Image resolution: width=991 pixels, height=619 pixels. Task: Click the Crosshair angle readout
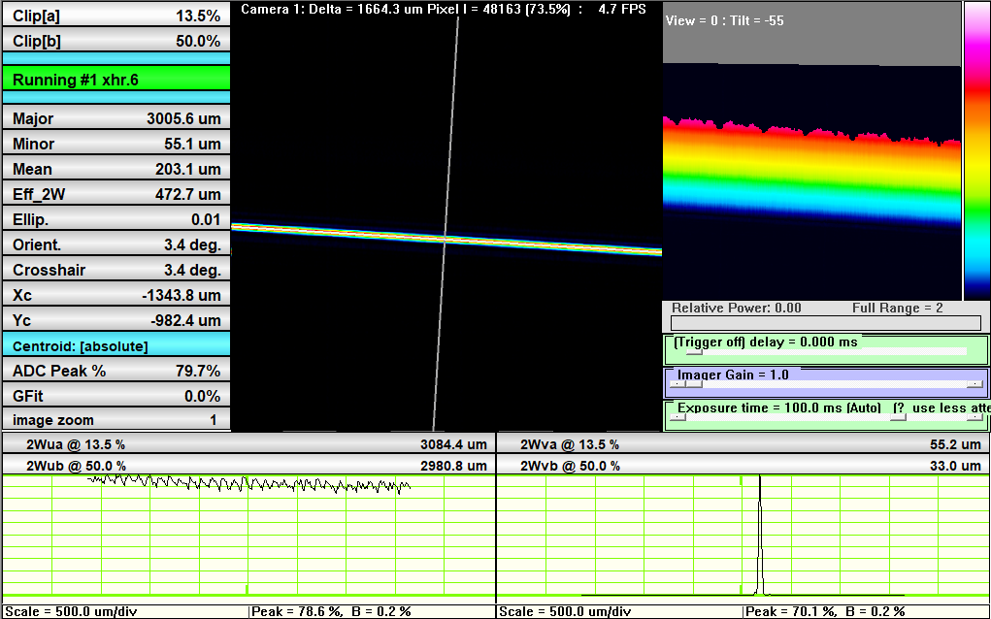tap(116, 270)
